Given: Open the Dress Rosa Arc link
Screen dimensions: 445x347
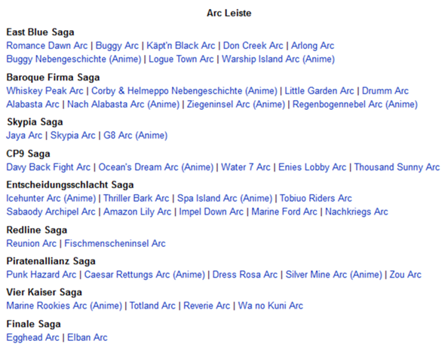Looking at the screenshot, I should (x=245, y=275).
